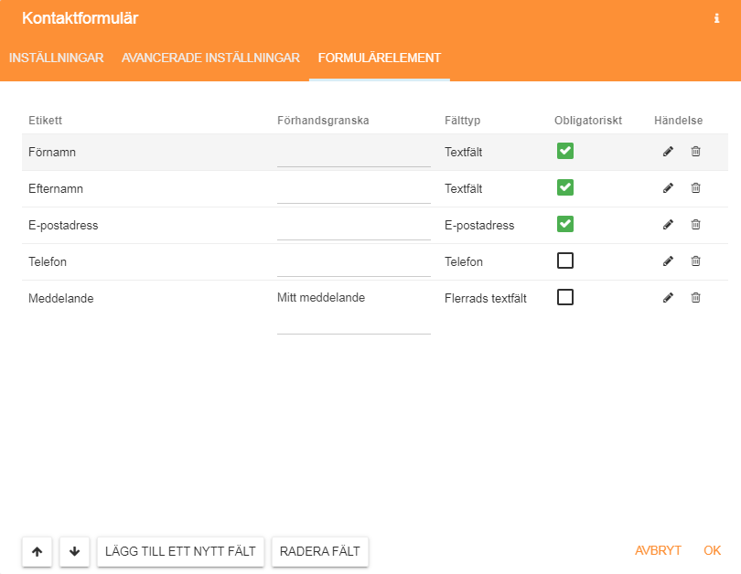Uncheck mandatory checkbox for Förnamn

tap(565, 151)
